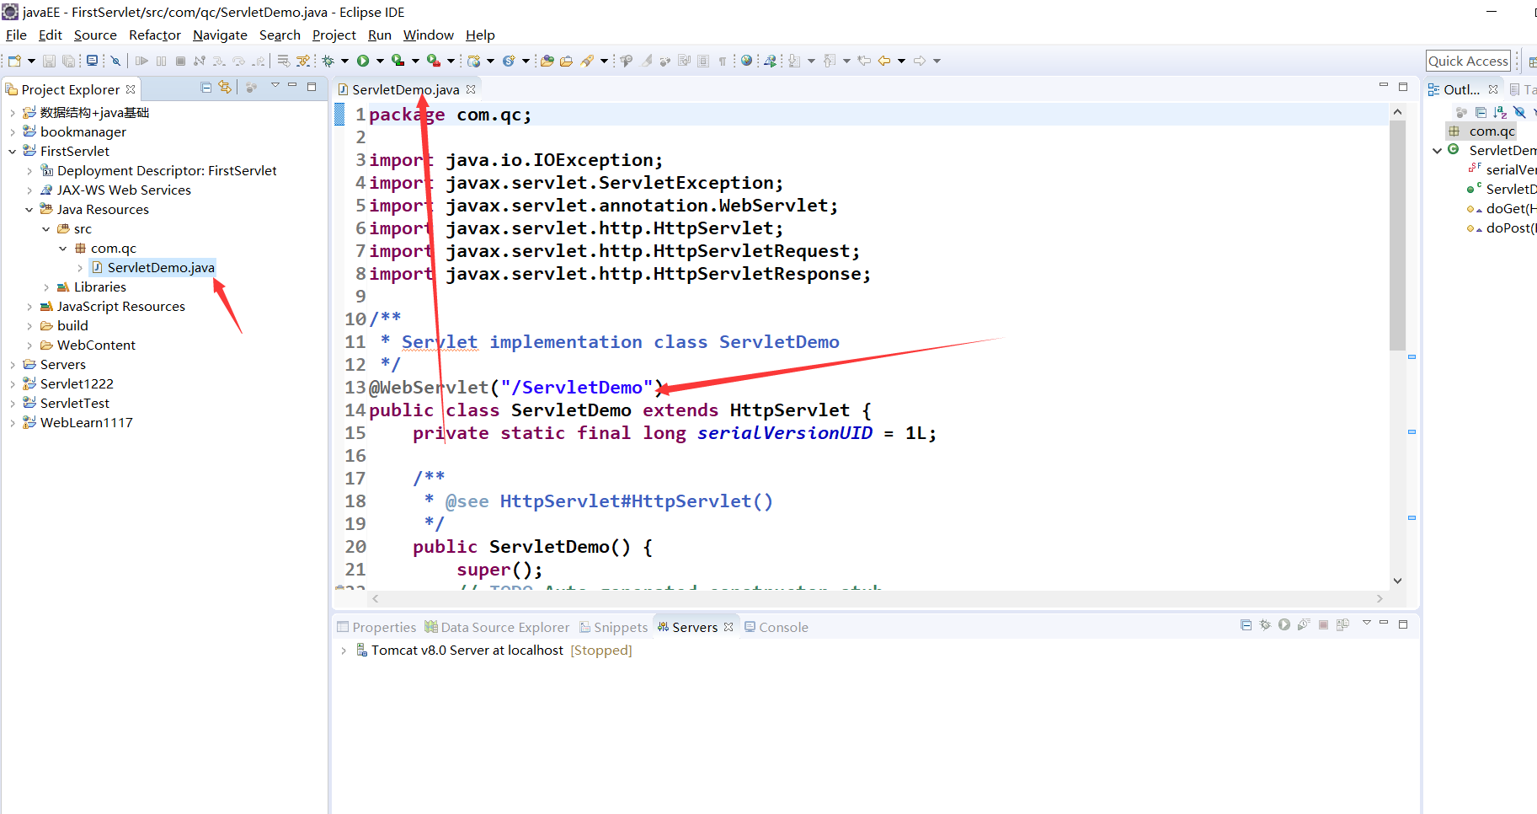This screenshot has width=1537, height=814.
Task: Select the Servlet1222 project
Action: point(77,384)
